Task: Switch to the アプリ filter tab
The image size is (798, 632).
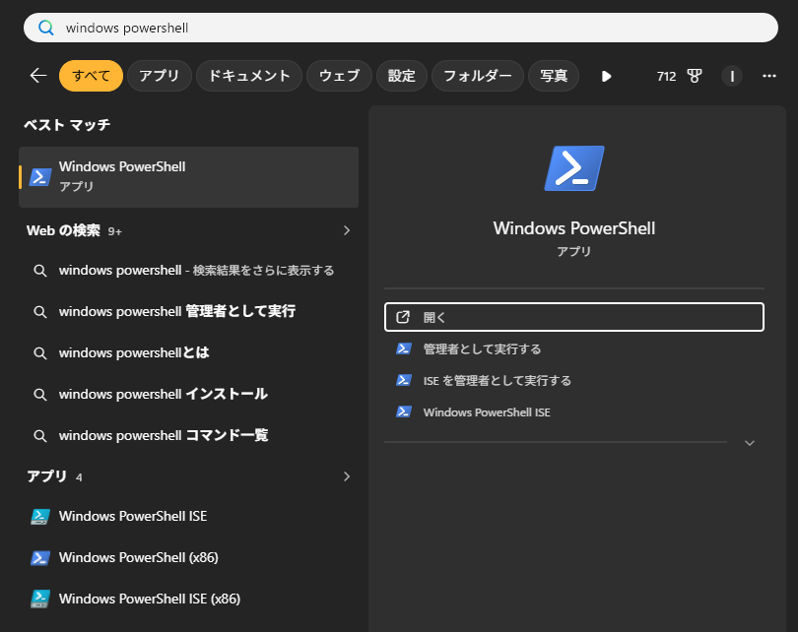Action: [x=160, y=76]
